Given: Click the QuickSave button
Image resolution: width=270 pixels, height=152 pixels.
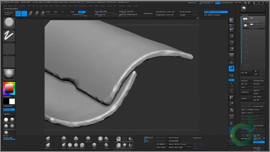Looking at the screenshot, I should [x=192, y=3].
